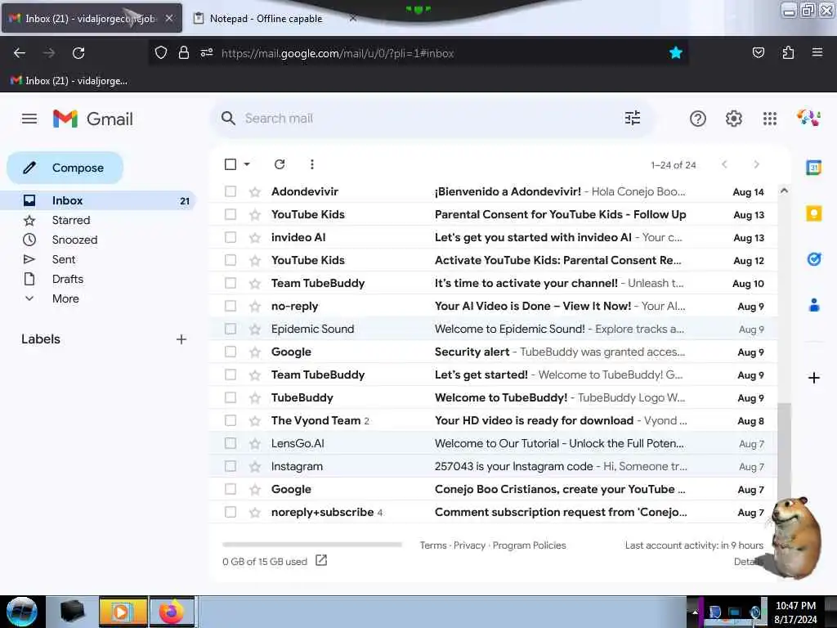Open the Program Policies link
The image size is (837, 628).
[529, 545]
